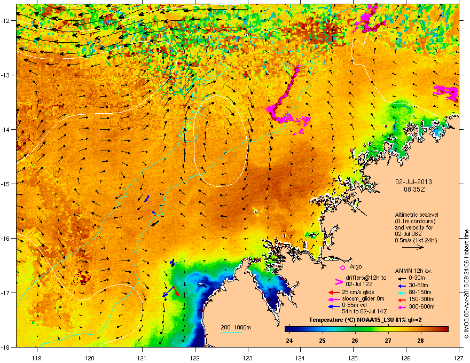Click the red arrow beside 25 cm/s glide

click(x=334, y=293)
